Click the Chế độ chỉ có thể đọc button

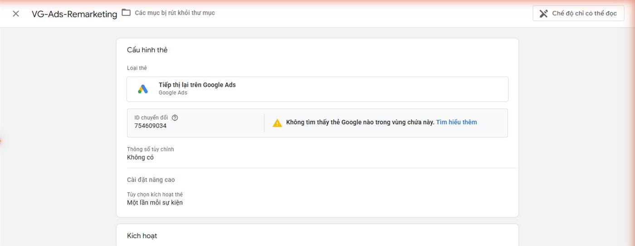[x=578, y=14]
